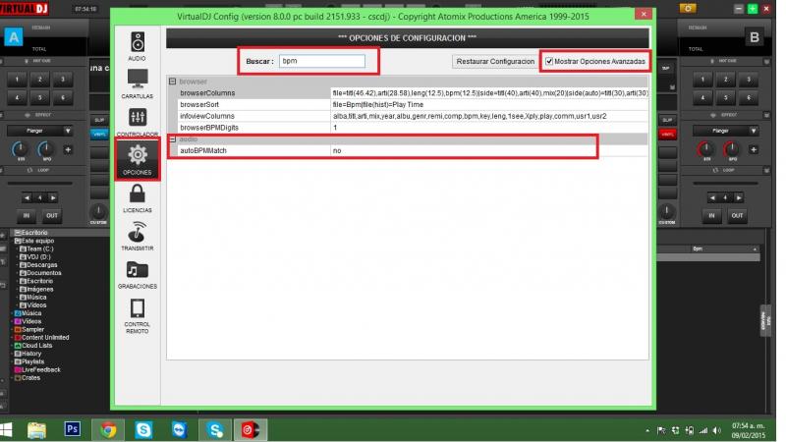The height and width of the screenshot is (442, 786).
Task: Open the CONTROL REMOTO tablet section
Action: [x=138, y=315]
